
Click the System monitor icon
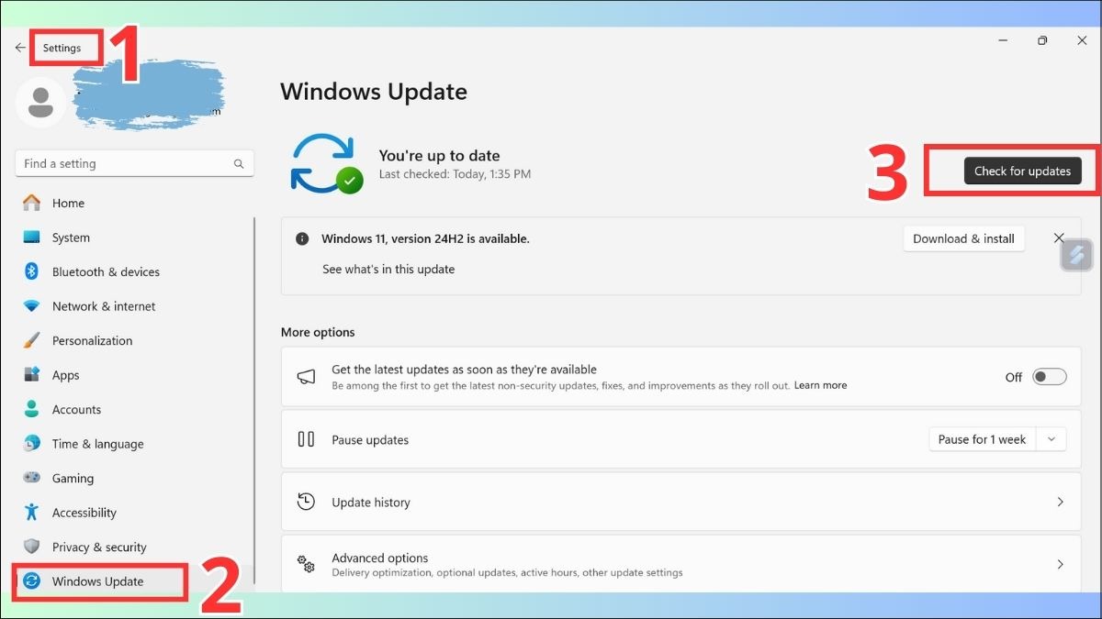[x=32, y=238]
